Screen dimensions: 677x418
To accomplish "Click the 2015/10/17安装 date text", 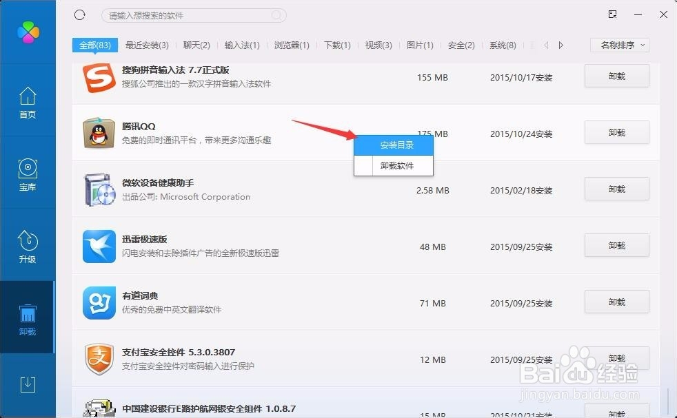I will click(521, 78).
